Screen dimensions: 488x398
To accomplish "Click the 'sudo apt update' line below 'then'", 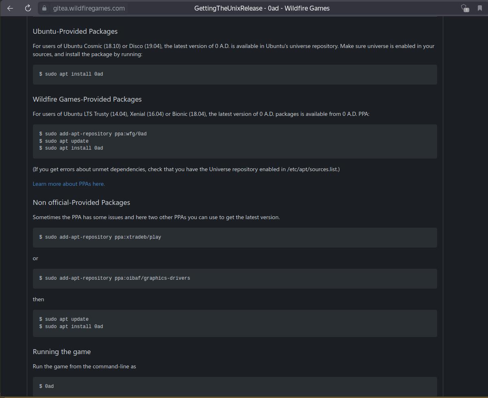I will pos(64,319).
